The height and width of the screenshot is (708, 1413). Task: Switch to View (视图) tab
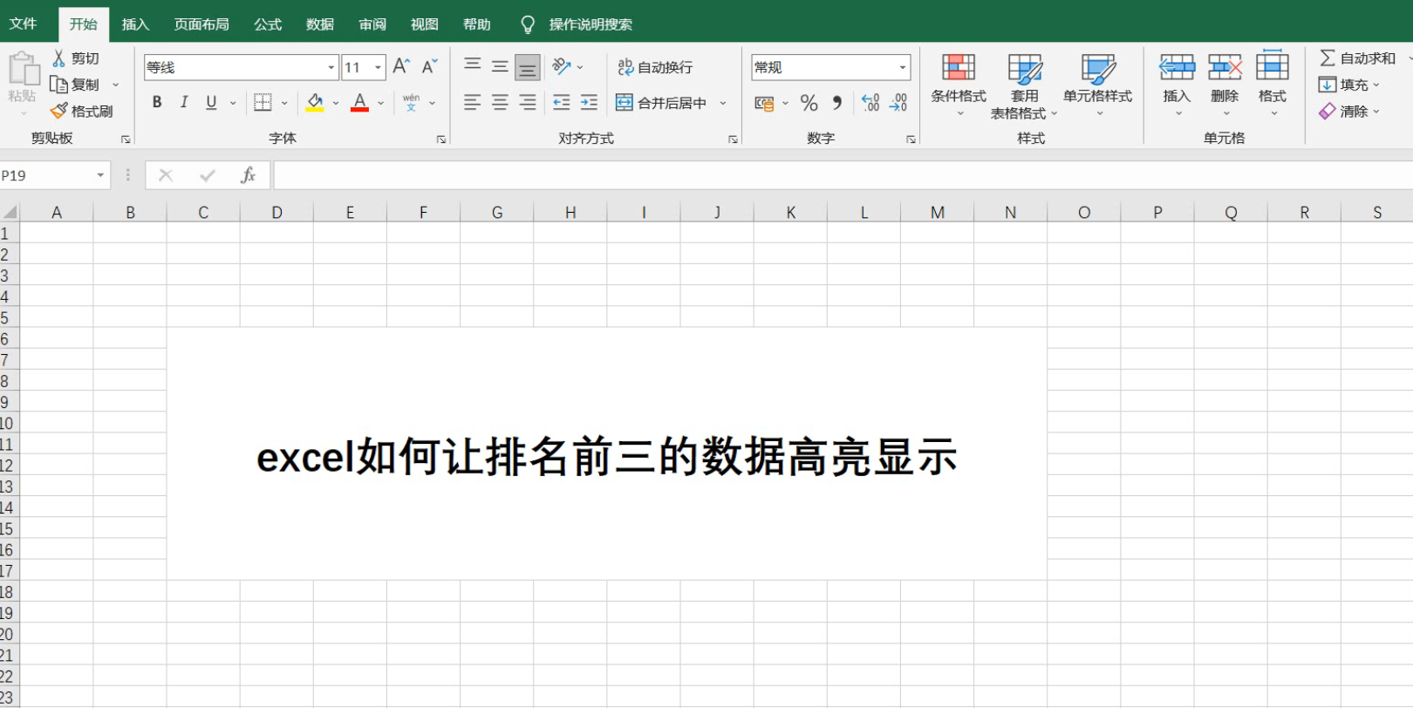click(425, 24)
